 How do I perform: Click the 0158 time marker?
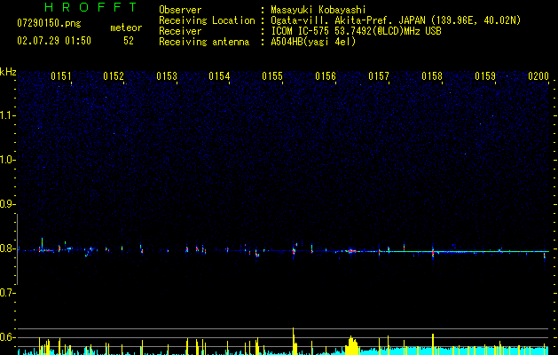point(432,76)
